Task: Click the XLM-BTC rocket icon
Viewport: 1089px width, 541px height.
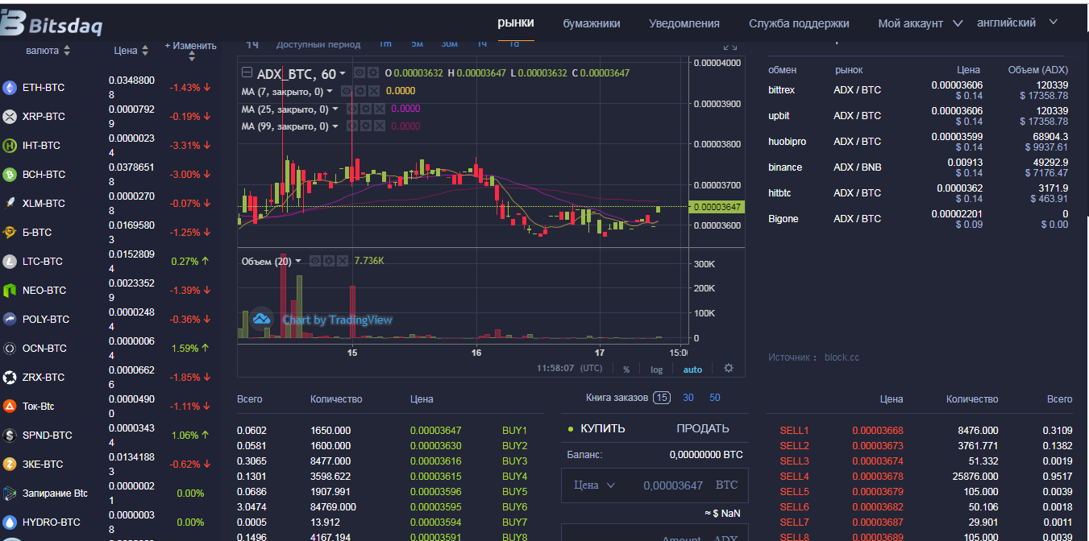Action: point(10,203)
